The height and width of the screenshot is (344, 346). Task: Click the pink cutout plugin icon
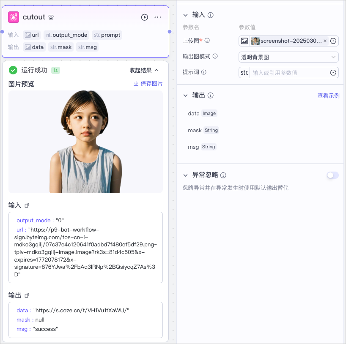point(14,17)
